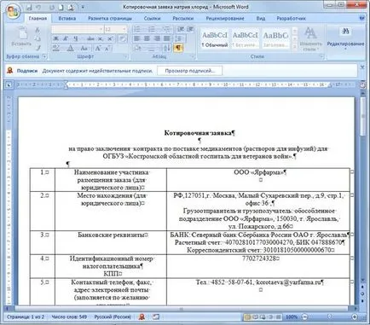The width and height of the screenshot is (370, 325).
Task: Click the font color A button
Action: coord(71,48)
